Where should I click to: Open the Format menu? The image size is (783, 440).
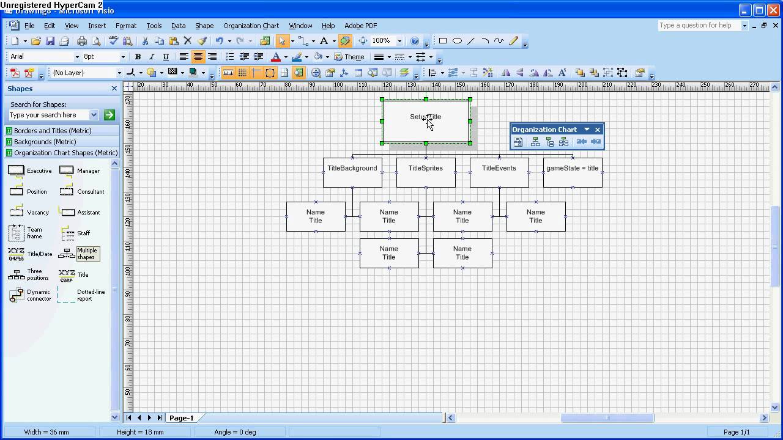pyautogui.click(x=126, y=26)
